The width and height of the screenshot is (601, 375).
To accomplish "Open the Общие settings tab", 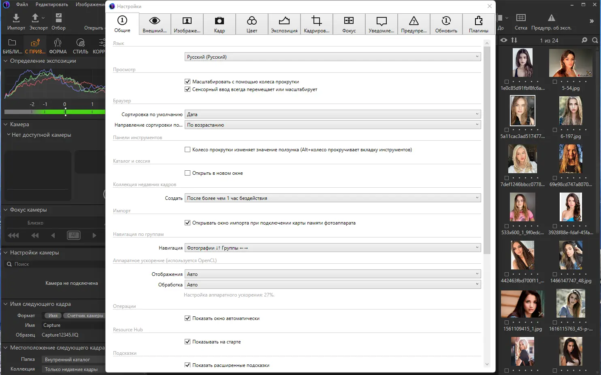I will pos(122,24).
